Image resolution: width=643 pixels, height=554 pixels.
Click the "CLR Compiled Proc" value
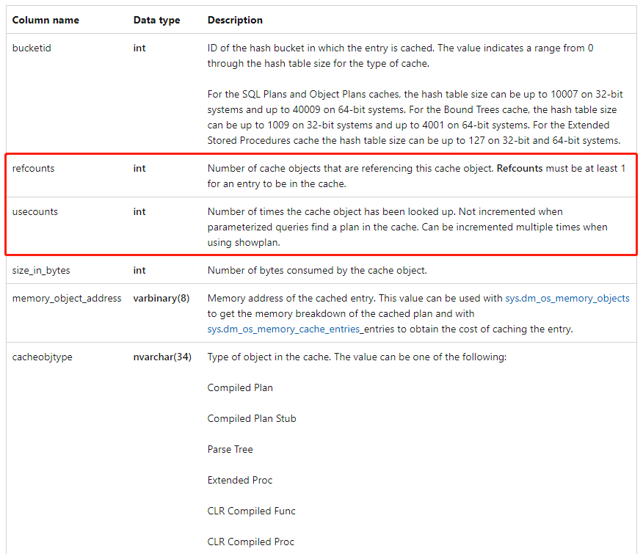[250, 542]
